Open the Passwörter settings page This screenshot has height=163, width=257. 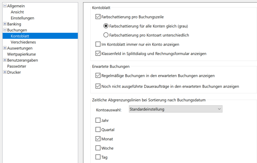[x=17, y=66]
